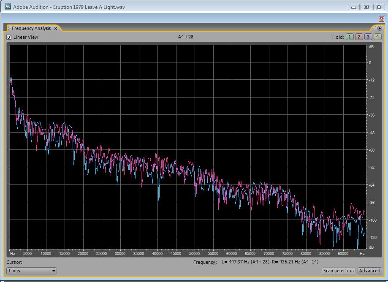Select the Frequency Analysis tab
Screen dimensions: 388x282
point(31,28)
